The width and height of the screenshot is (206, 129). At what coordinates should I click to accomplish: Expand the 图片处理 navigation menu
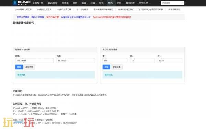(x=131, y=3)
